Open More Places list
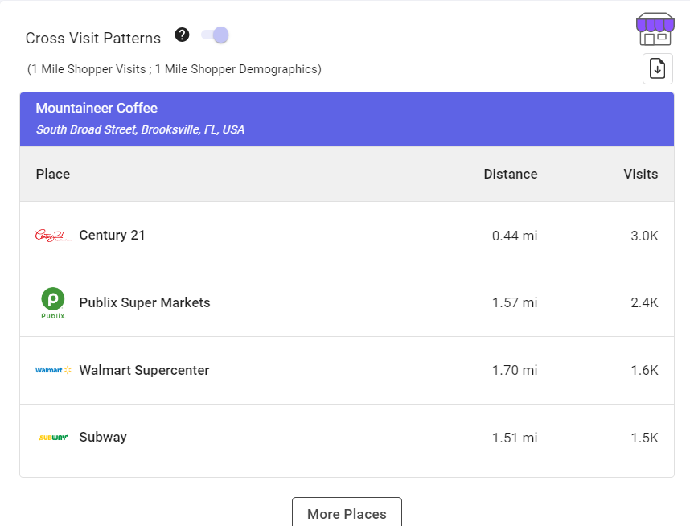690x526 pixels. [347, 513]
